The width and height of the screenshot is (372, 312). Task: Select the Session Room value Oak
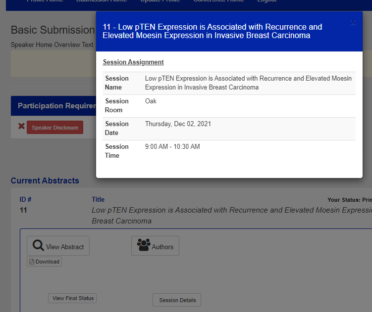point(151,101)
